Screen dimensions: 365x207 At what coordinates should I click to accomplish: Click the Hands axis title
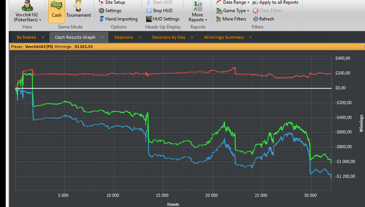[173, 204]
